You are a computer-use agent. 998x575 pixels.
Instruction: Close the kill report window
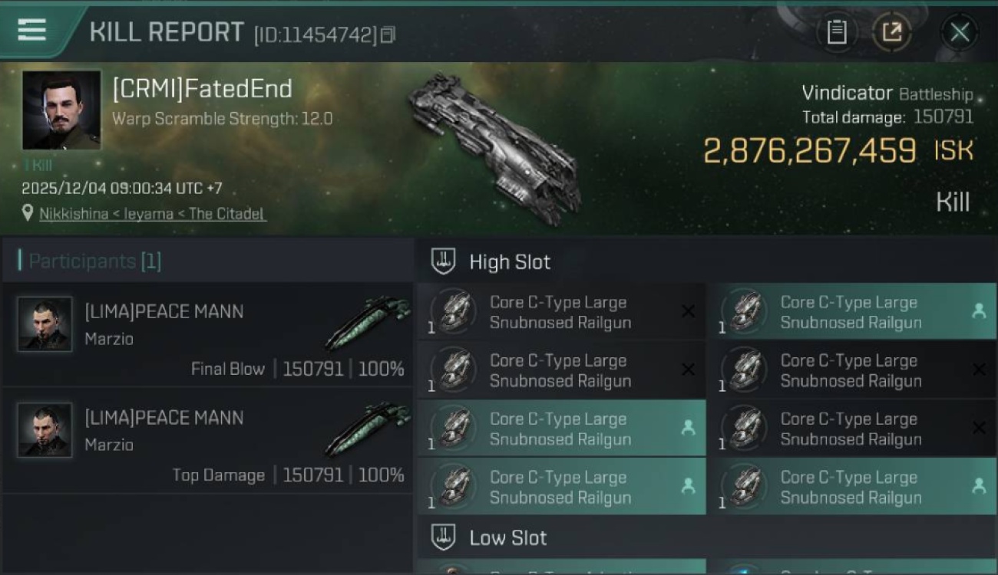(960, 32)
